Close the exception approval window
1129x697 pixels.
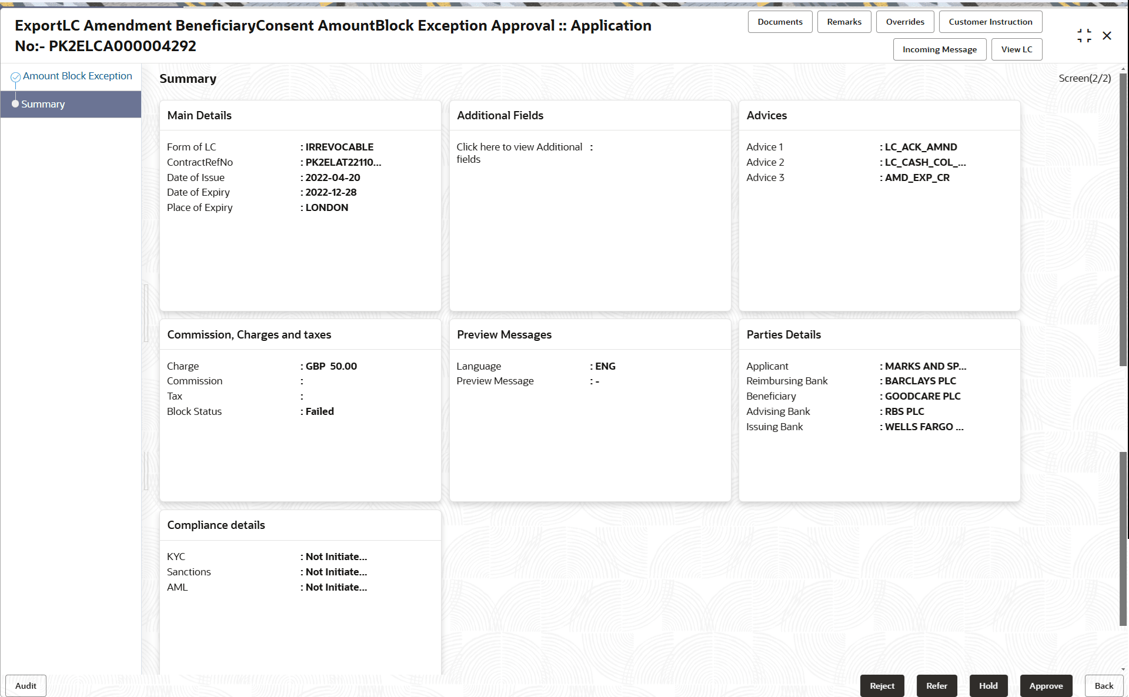click(x=1107, y=36)
